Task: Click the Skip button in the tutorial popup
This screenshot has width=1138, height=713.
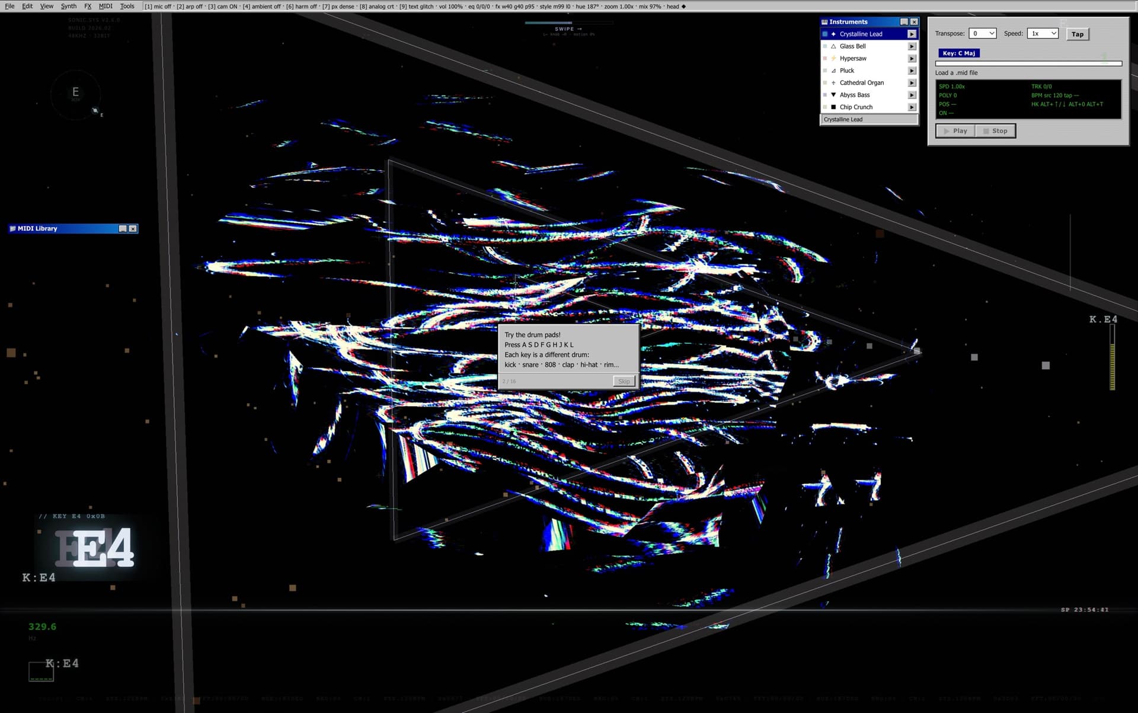Action: pyautogui.click(x=624, y=381)
